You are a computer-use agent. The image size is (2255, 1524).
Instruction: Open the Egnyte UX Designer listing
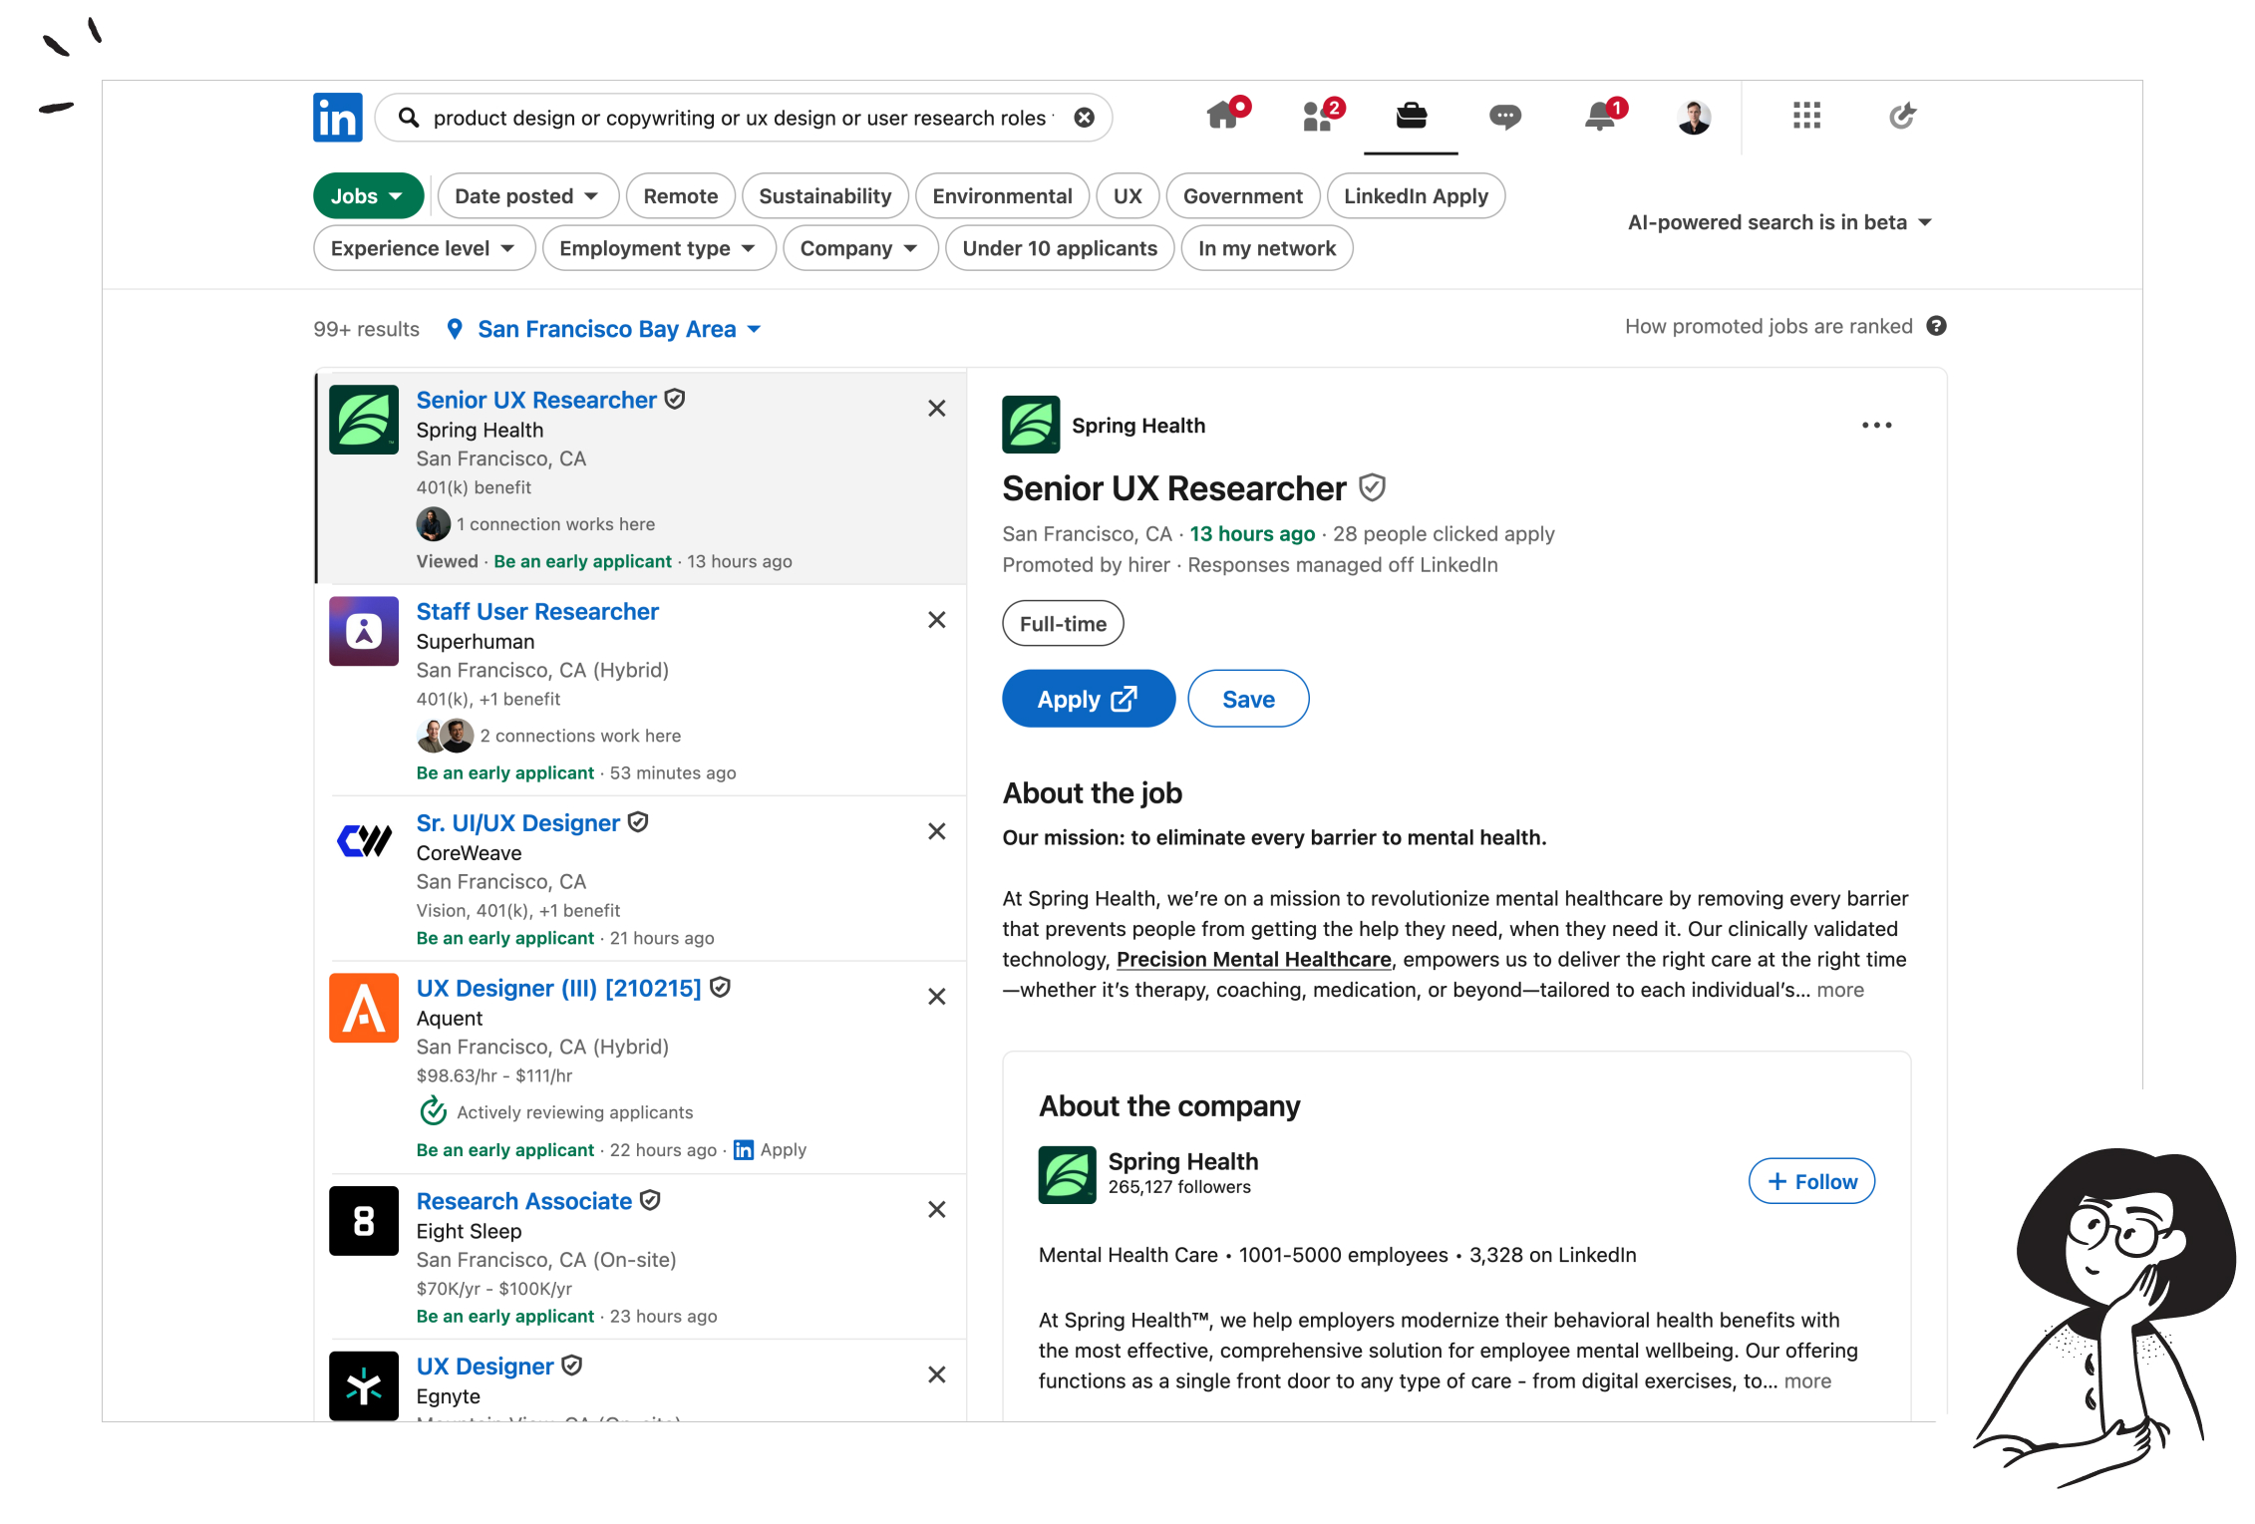tap(484, 1367)
